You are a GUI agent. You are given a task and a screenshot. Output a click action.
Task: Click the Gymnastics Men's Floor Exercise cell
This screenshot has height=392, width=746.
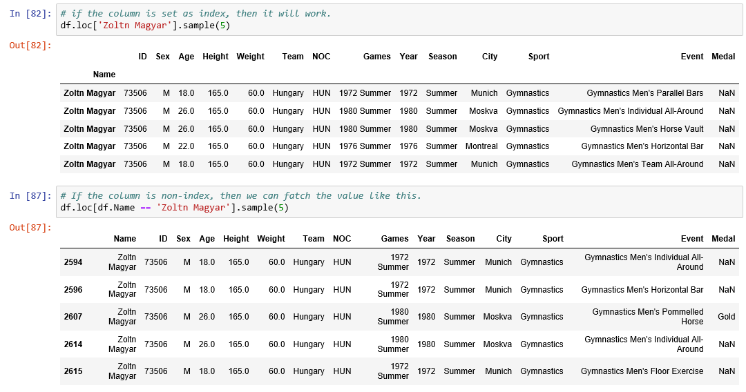[x=642, y=371]
